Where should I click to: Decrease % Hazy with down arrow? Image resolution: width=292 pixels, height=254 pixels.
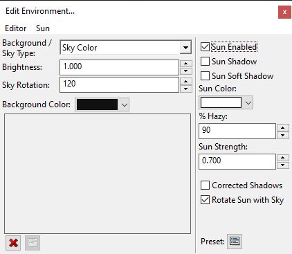[283, 135]
